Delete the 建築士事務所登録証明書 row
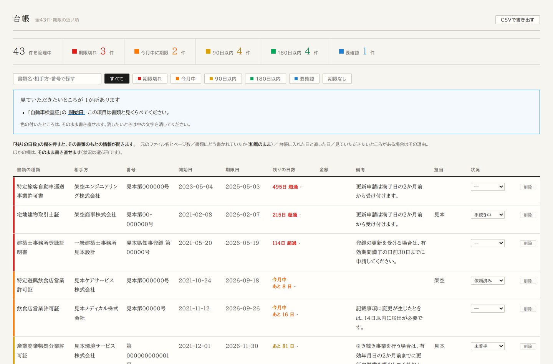The height and width of the screenshot is (364, 553). coord(528,243)
